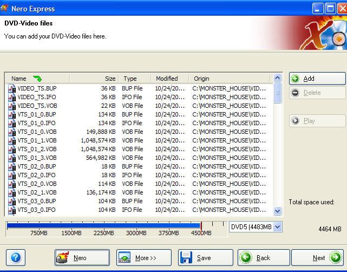Image resolution: width=347 pixels, height=272 pixels.
Task: Minimize the Nero Express window
Action: click(x=318, y=9)
